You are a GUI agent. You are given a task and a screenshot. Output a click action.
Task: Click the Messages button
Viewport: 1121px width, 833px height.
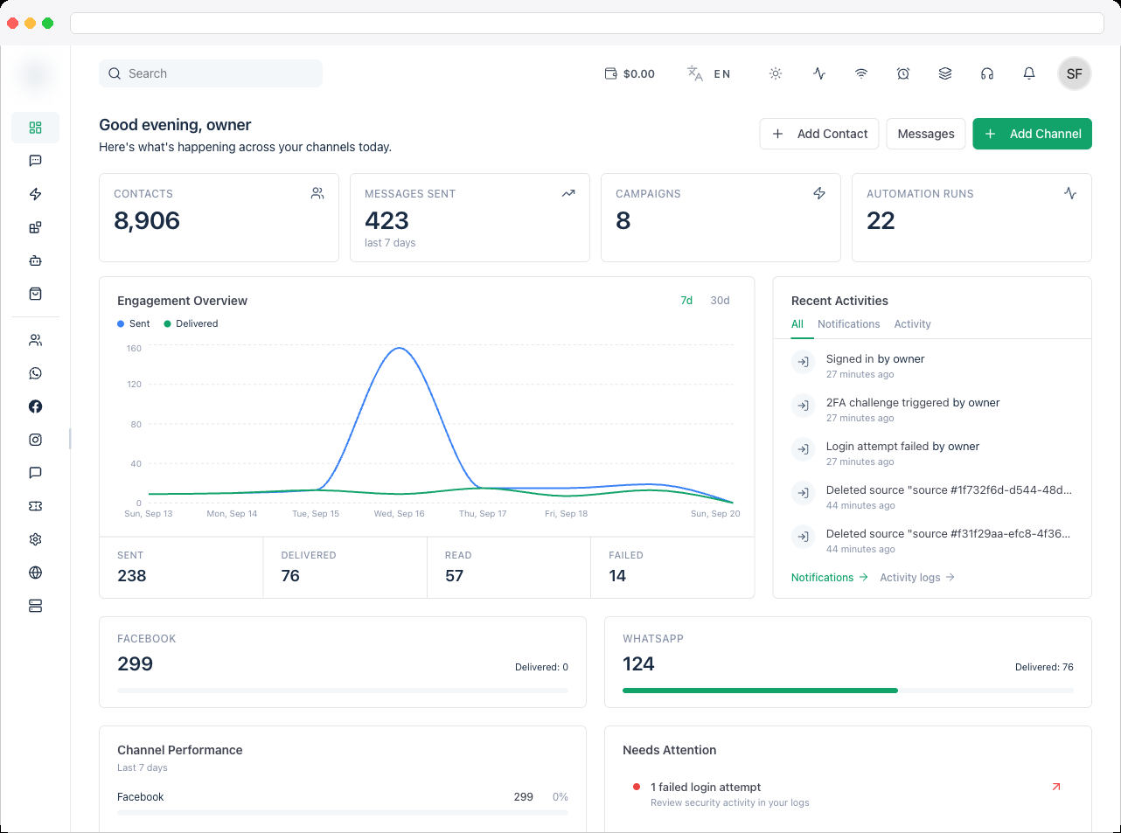926,134
